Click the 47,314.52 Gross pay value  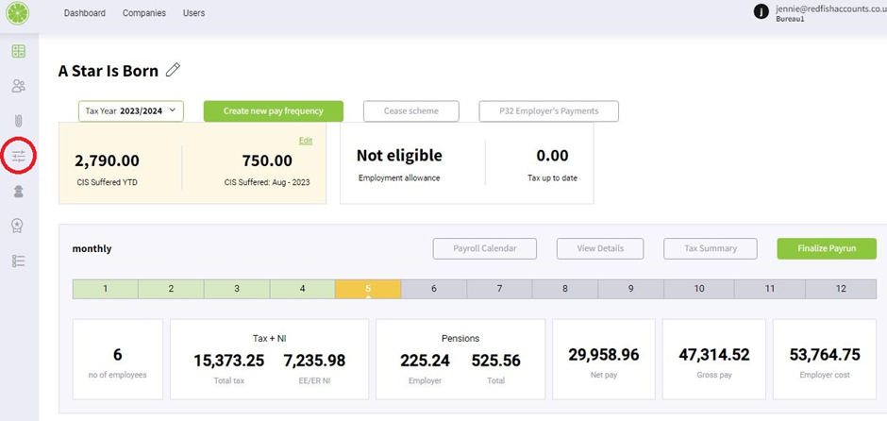click(x=714, y=355)
